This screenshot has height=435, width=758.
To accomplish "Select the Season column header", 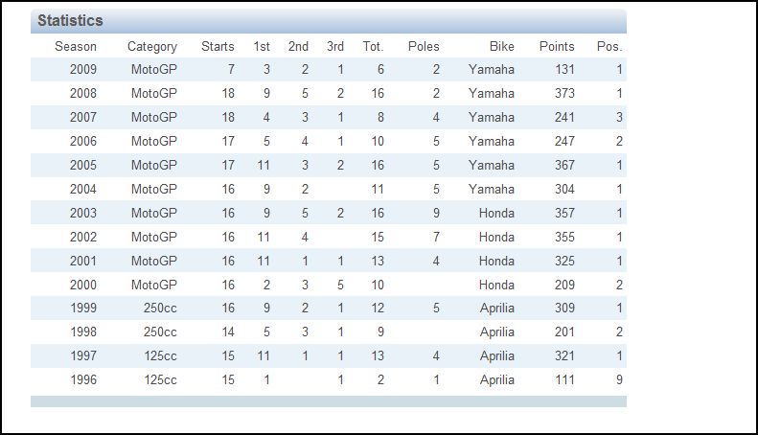I will click(x=76, y=46).
